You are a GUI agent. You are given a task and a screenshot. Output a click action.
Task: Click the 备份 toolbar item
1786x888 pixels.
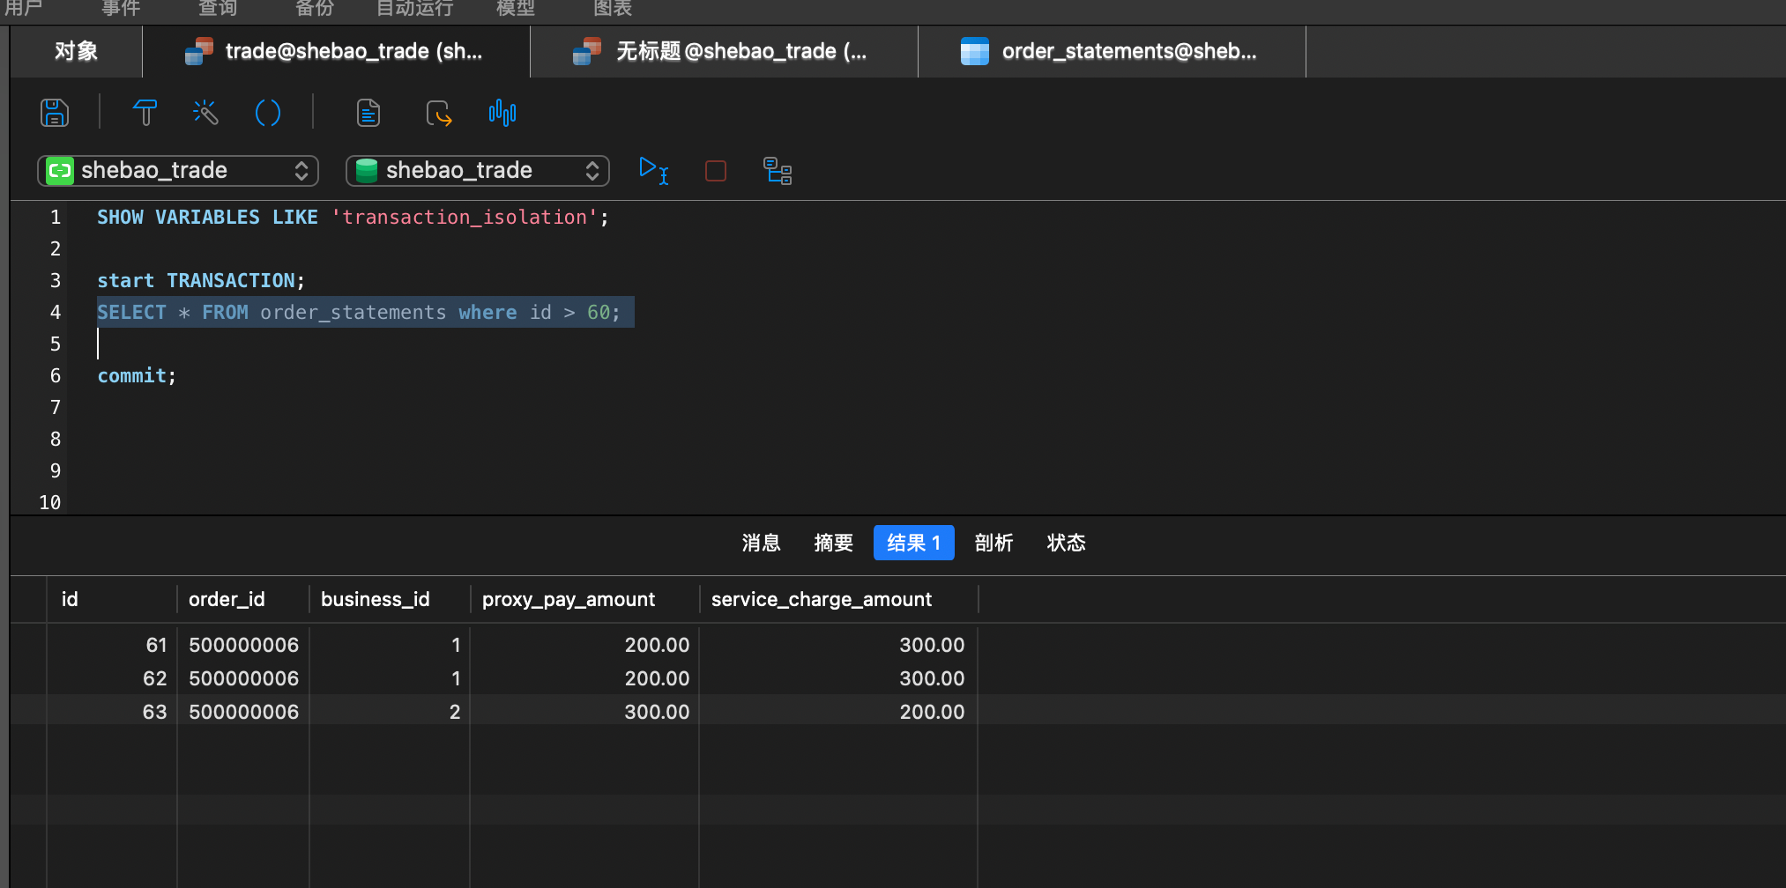coord(315,9)
